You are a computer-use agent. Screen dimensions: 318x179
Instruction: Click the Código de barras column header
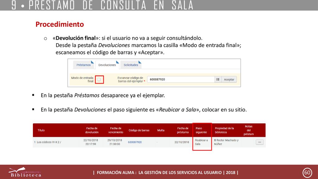[139, 130]
